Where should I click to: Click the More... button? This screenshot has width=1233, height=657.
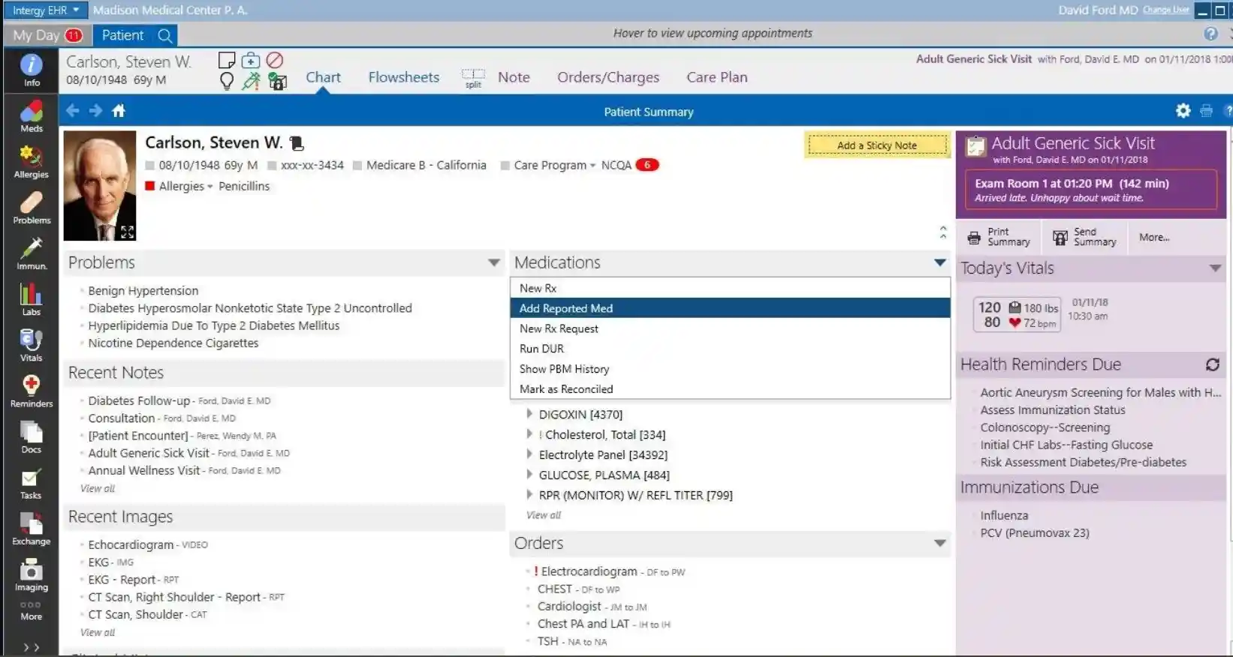point(1153,237)
